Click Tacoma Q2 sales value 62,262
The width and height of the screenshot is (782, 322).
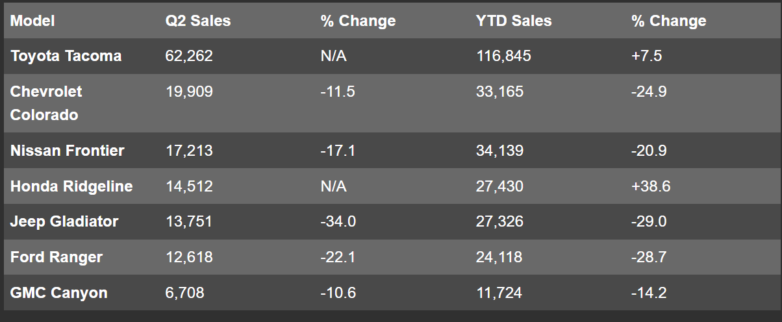(189, 56)
